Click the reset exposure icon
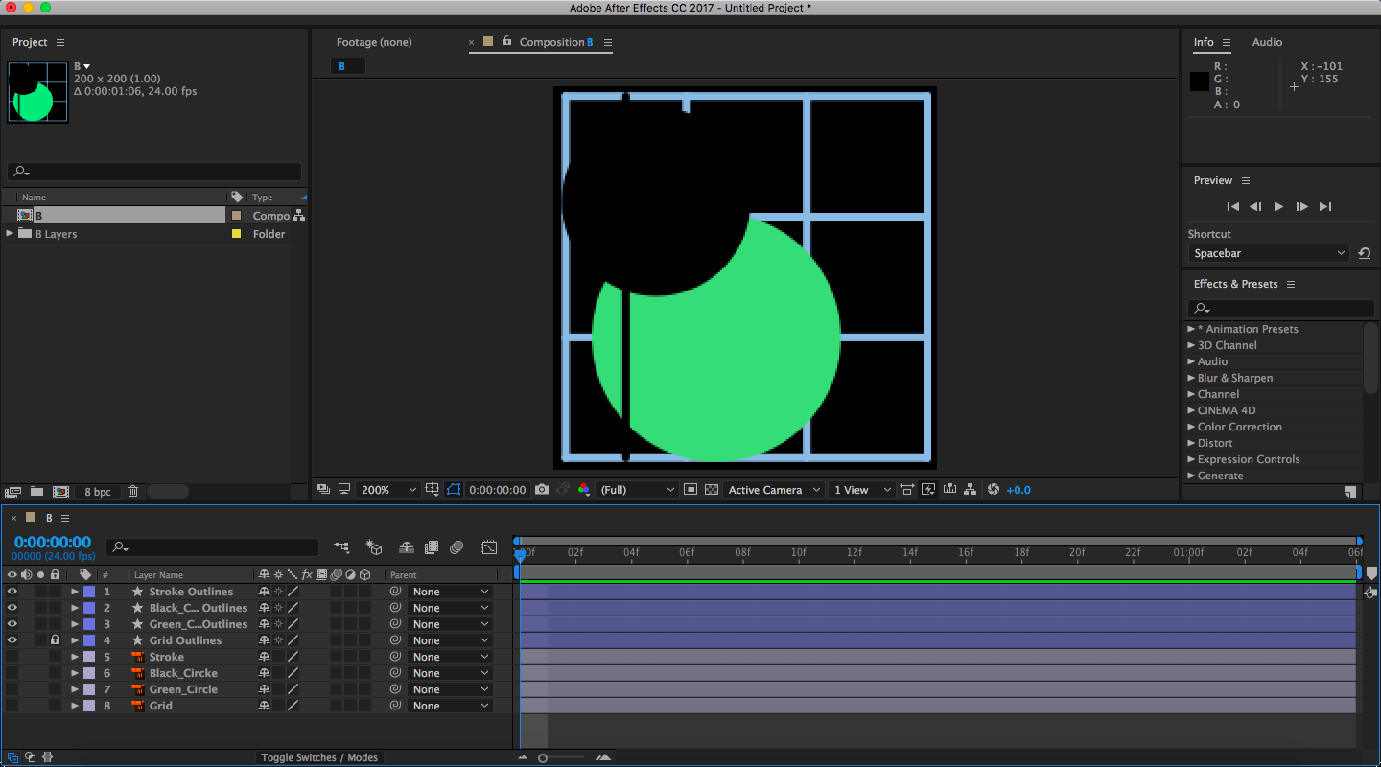 click(x=993, y=489)
